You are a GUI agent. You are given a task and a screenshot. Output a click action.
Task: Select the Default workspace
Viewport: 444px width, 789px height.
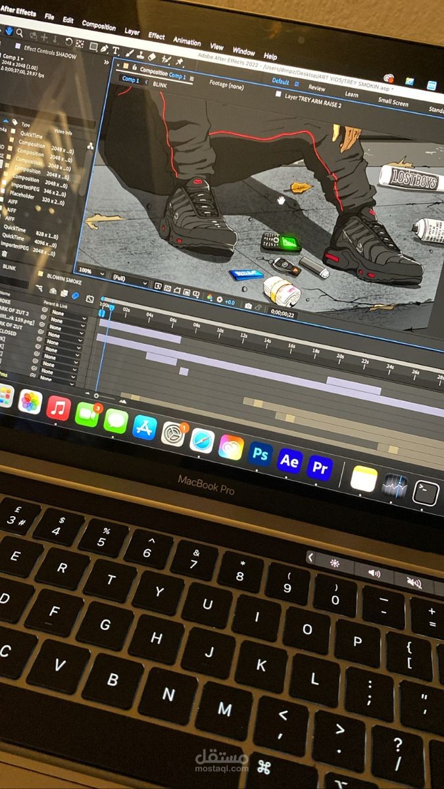[281, 82]
